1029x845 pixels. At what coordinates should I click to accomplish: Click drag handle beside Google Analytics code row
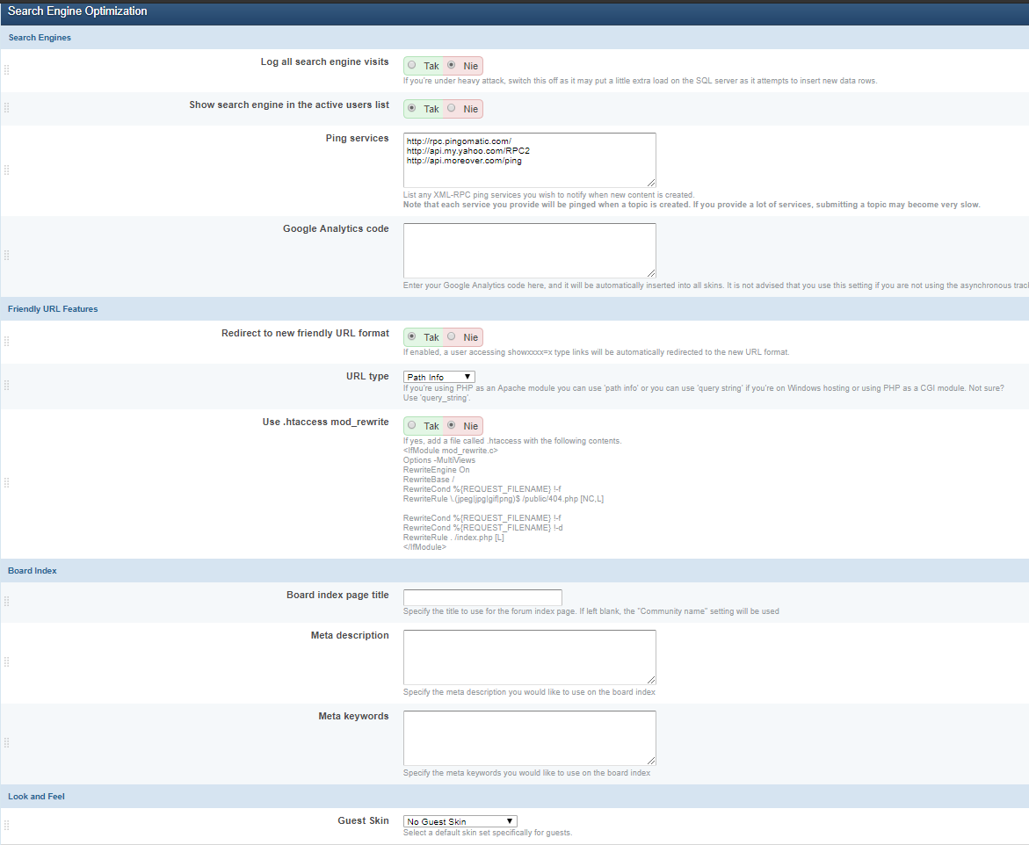(7, 256)
